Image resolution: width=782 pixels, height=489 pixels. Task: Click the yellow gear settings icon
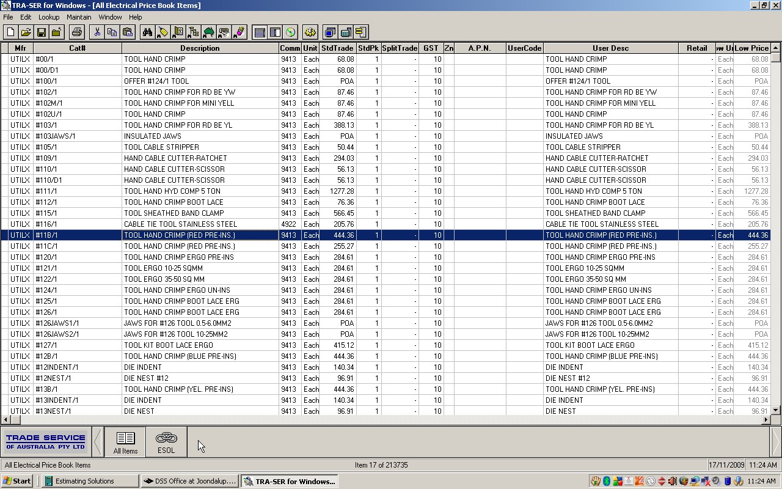pos(310,32)
